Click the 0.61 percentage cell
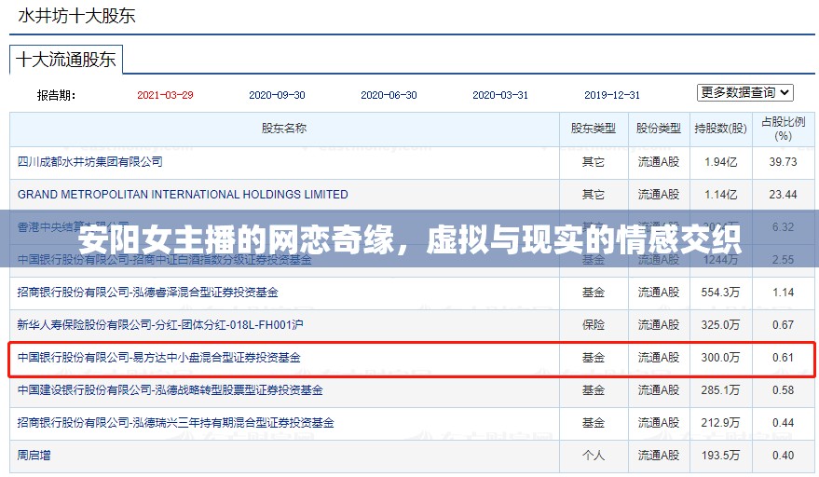819x477 pixels. coord(783,358)
